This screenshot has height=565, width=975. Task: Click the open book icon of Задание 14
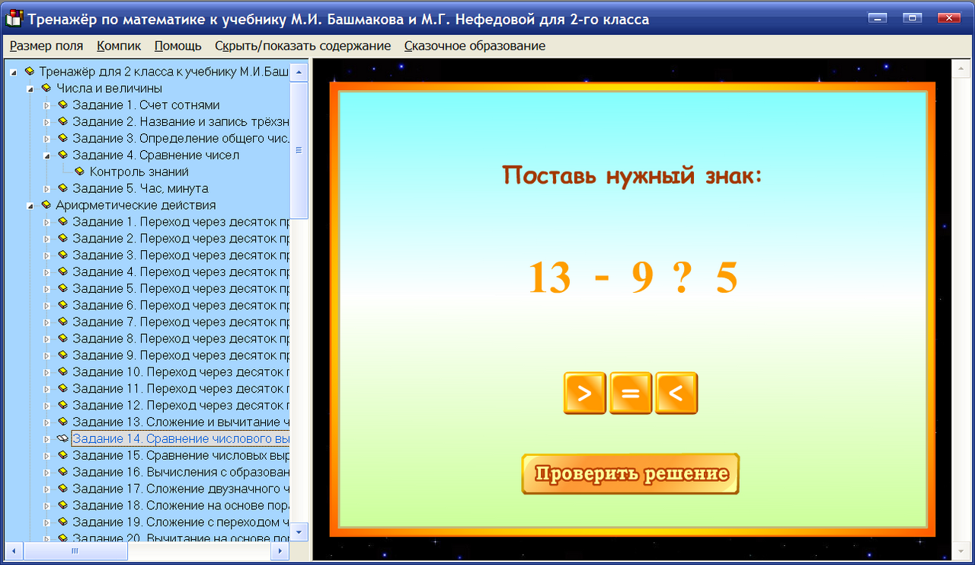click(x=62, y=438)
